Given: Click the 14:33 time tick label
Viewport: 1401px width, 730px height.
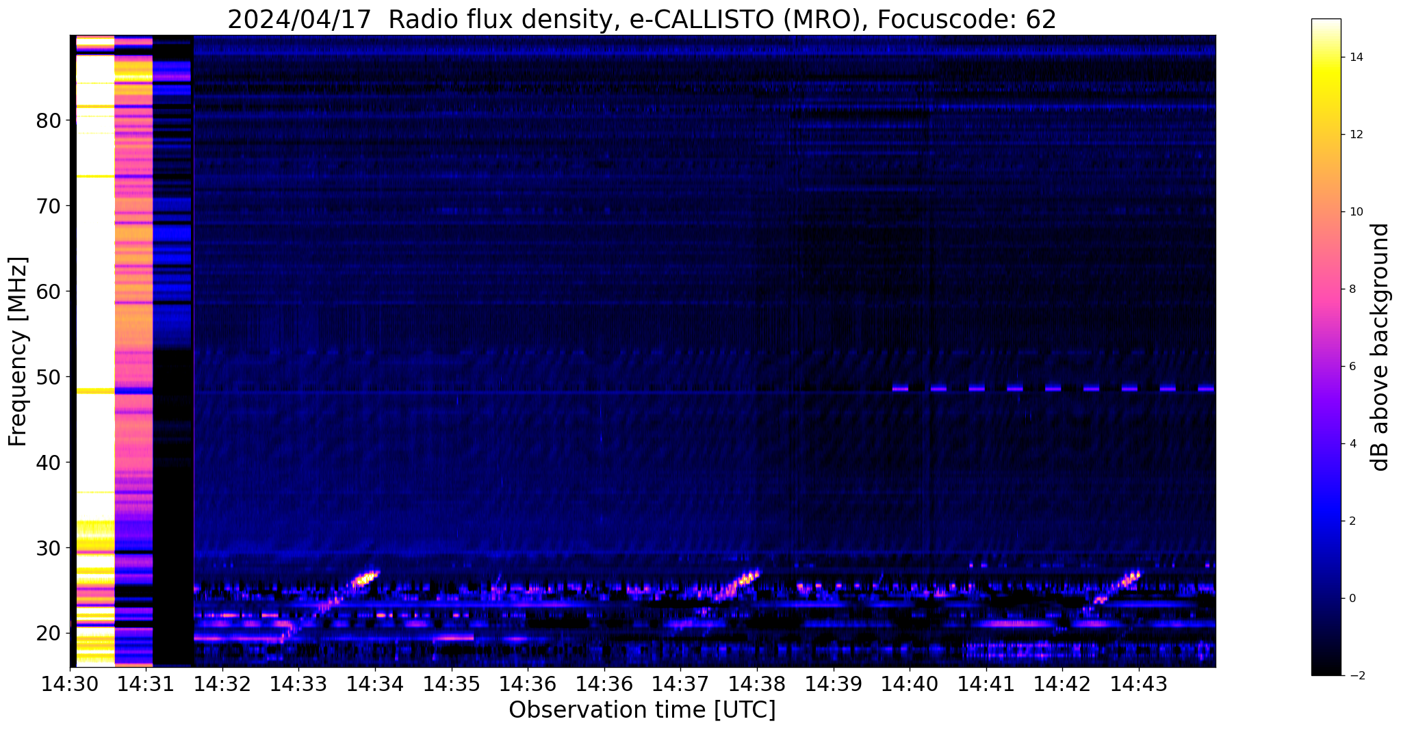Looking at the screenshot, I should coord(298,683).
